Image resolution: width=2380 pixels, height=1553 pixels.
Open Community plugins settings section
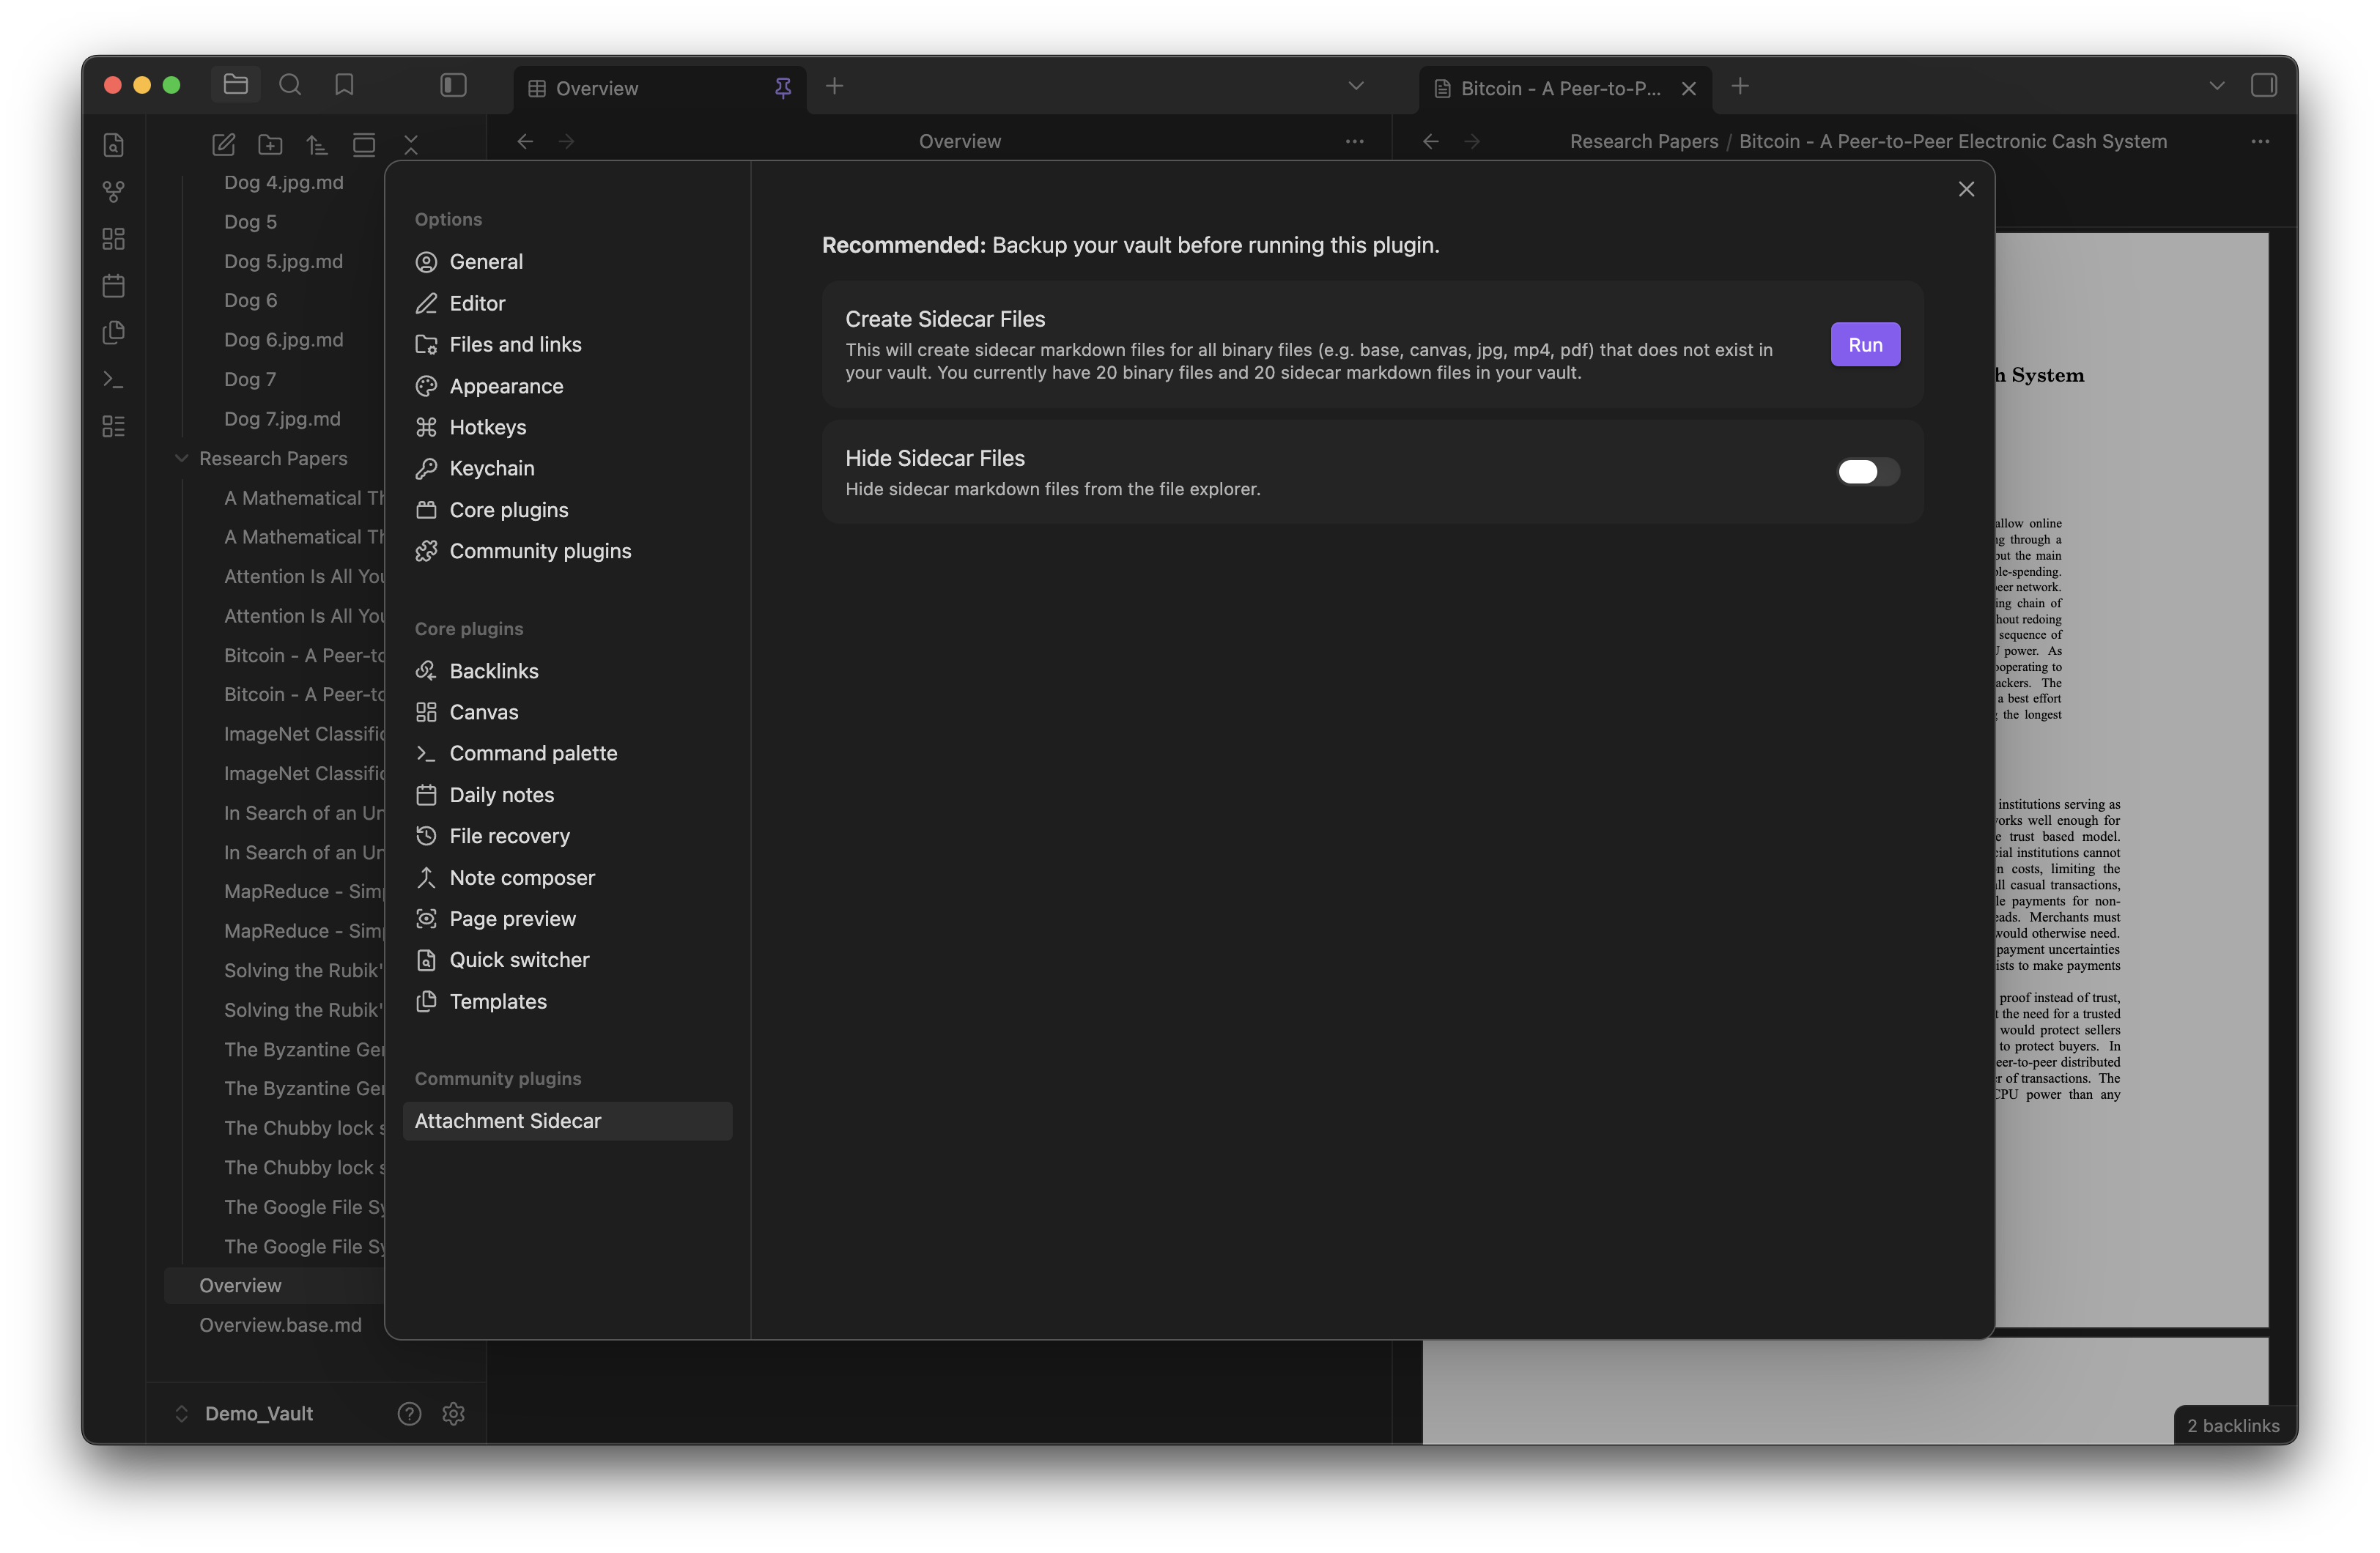click(x=540, y=551)
